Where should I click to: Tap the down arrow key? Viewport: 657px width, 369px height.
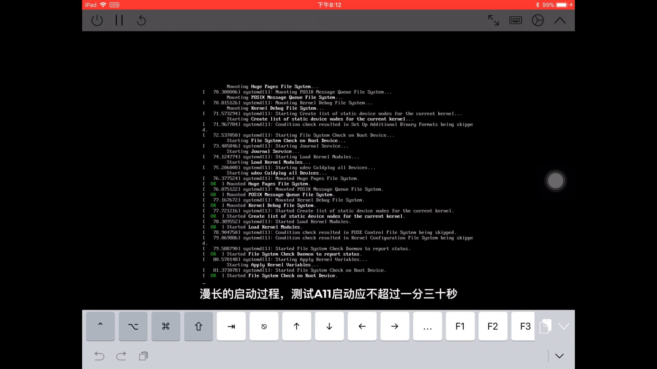pos(329,326)
